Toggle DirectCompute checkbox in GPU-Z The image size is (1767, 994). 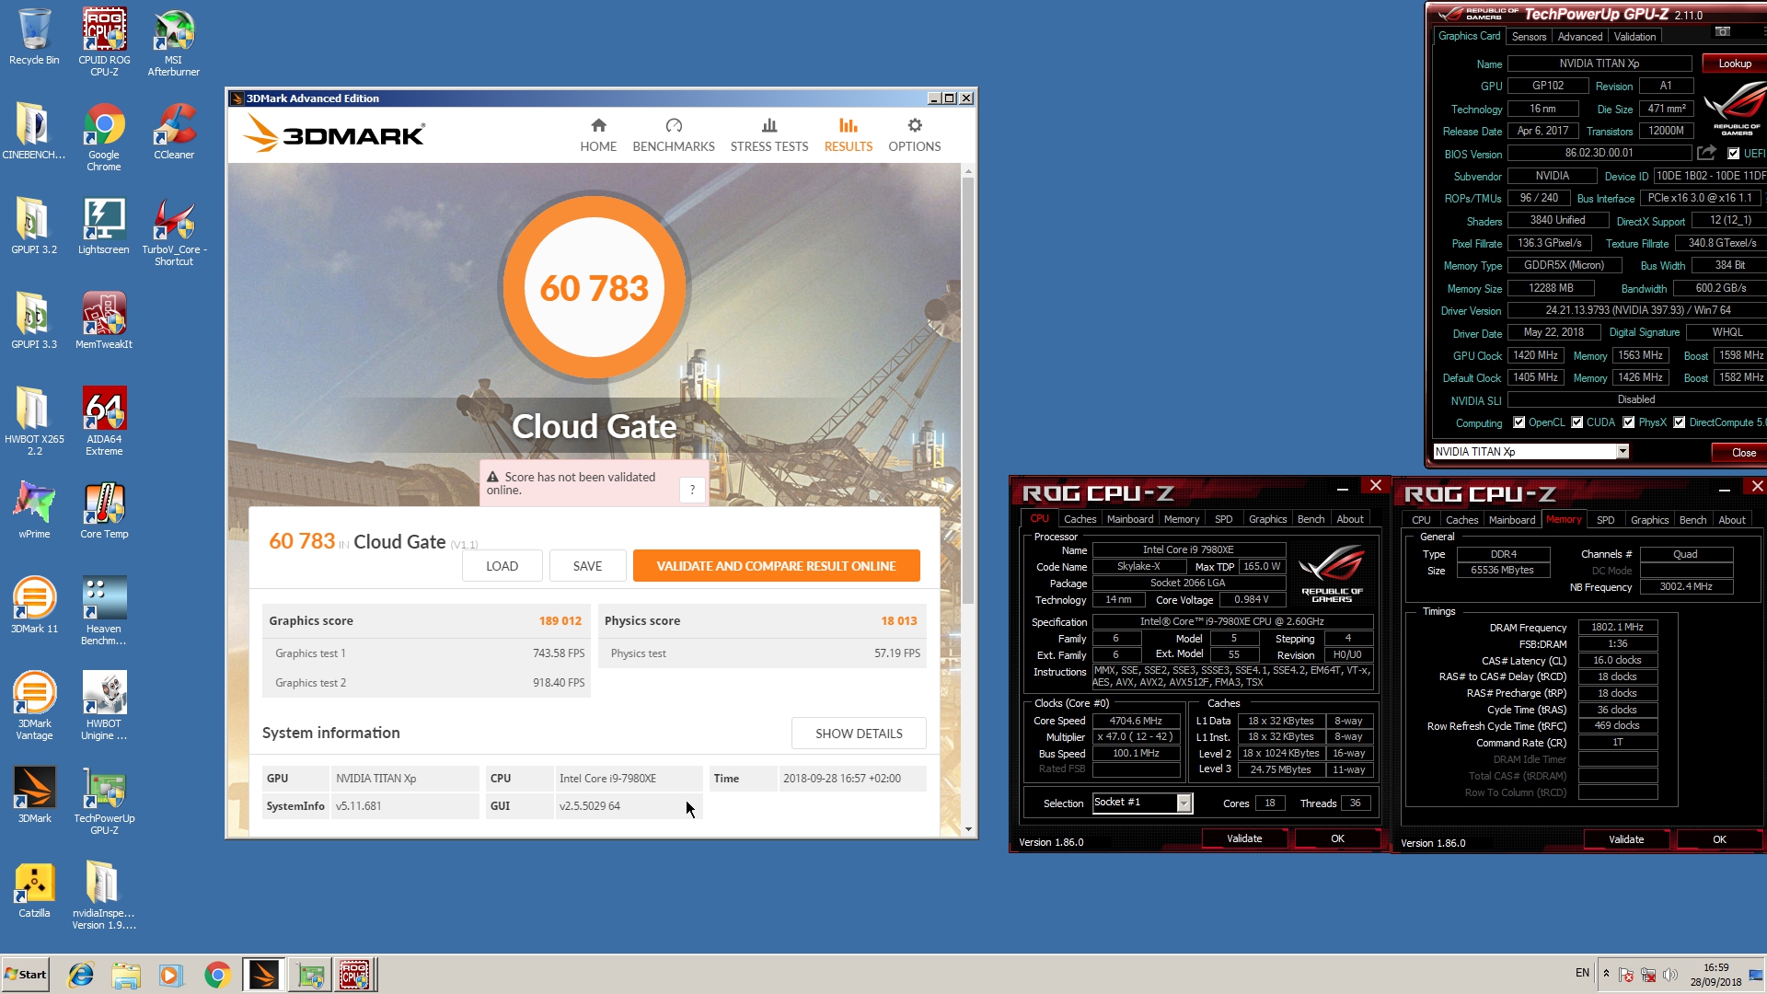coord(1680,422)
